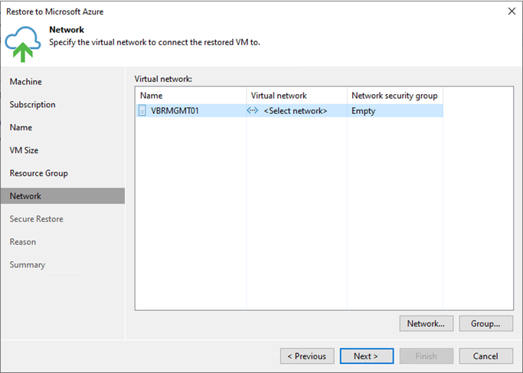Screen dimensions: 523x373
Task: Select the Resource Group step
Action: 39,174
